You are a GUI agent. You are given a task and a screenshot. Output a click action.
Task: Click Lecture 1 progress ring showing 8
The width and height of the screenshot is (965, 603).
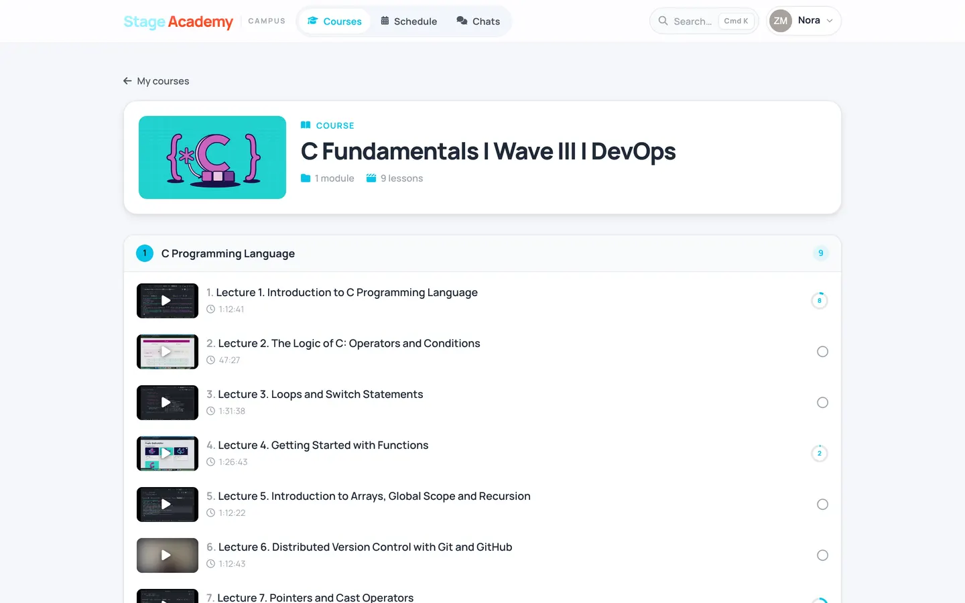820,301
